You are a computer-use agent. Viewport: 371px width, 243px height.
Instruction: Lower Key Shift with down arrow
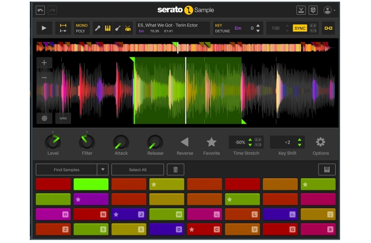pyautogui.click(x=300, y=145)
